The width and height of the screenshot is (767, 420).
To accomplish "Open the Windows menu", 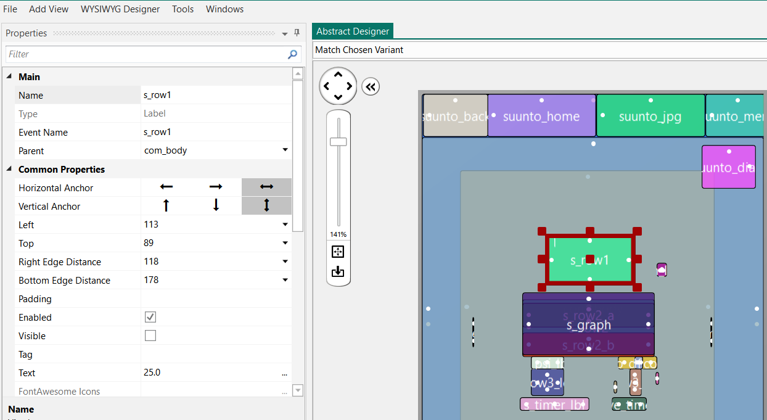I will coord(224,9).
